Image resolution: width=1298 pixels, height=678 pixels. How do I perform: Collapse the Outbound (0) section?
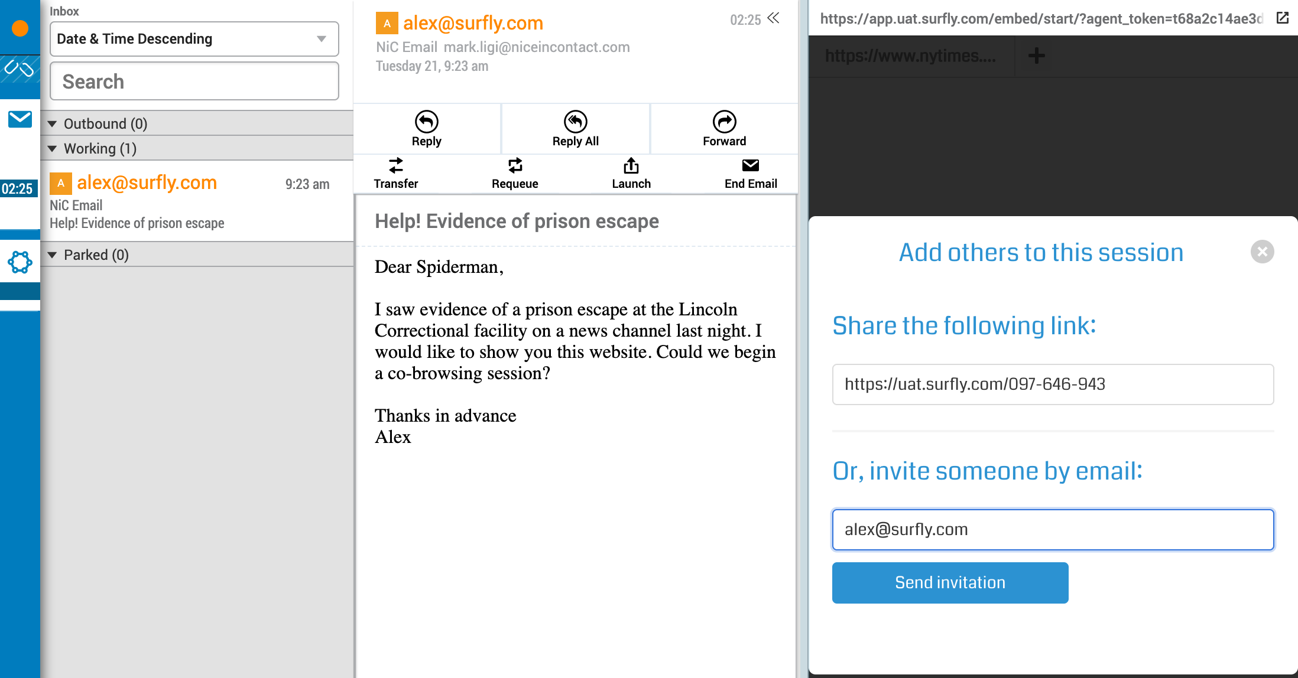tap(53, 123)
